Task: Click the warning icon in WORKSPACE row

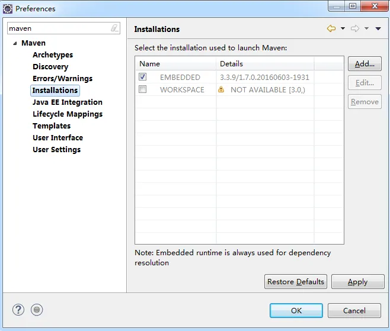Action: point(221,89)
